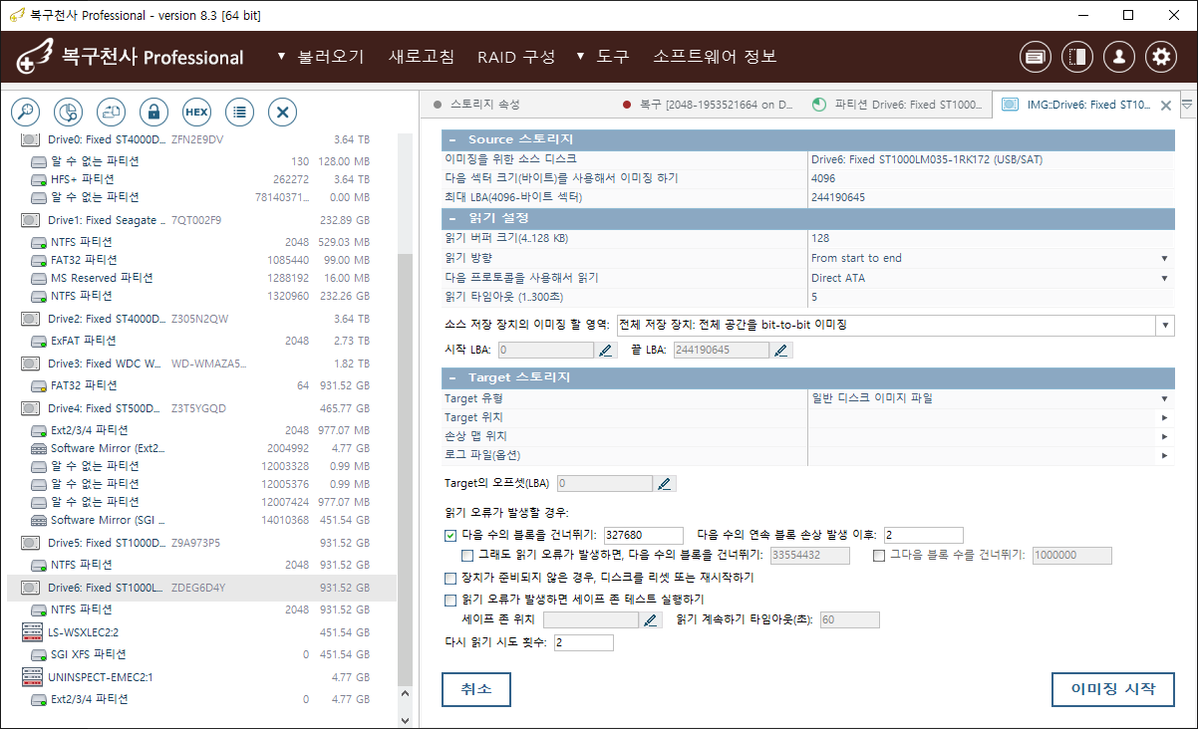Image resolution: width=1198 pixels, height=729 pixels.
Task: Enable the 세이프 존 테스트 실행하기 checkbox
Action: pos(450,600)
